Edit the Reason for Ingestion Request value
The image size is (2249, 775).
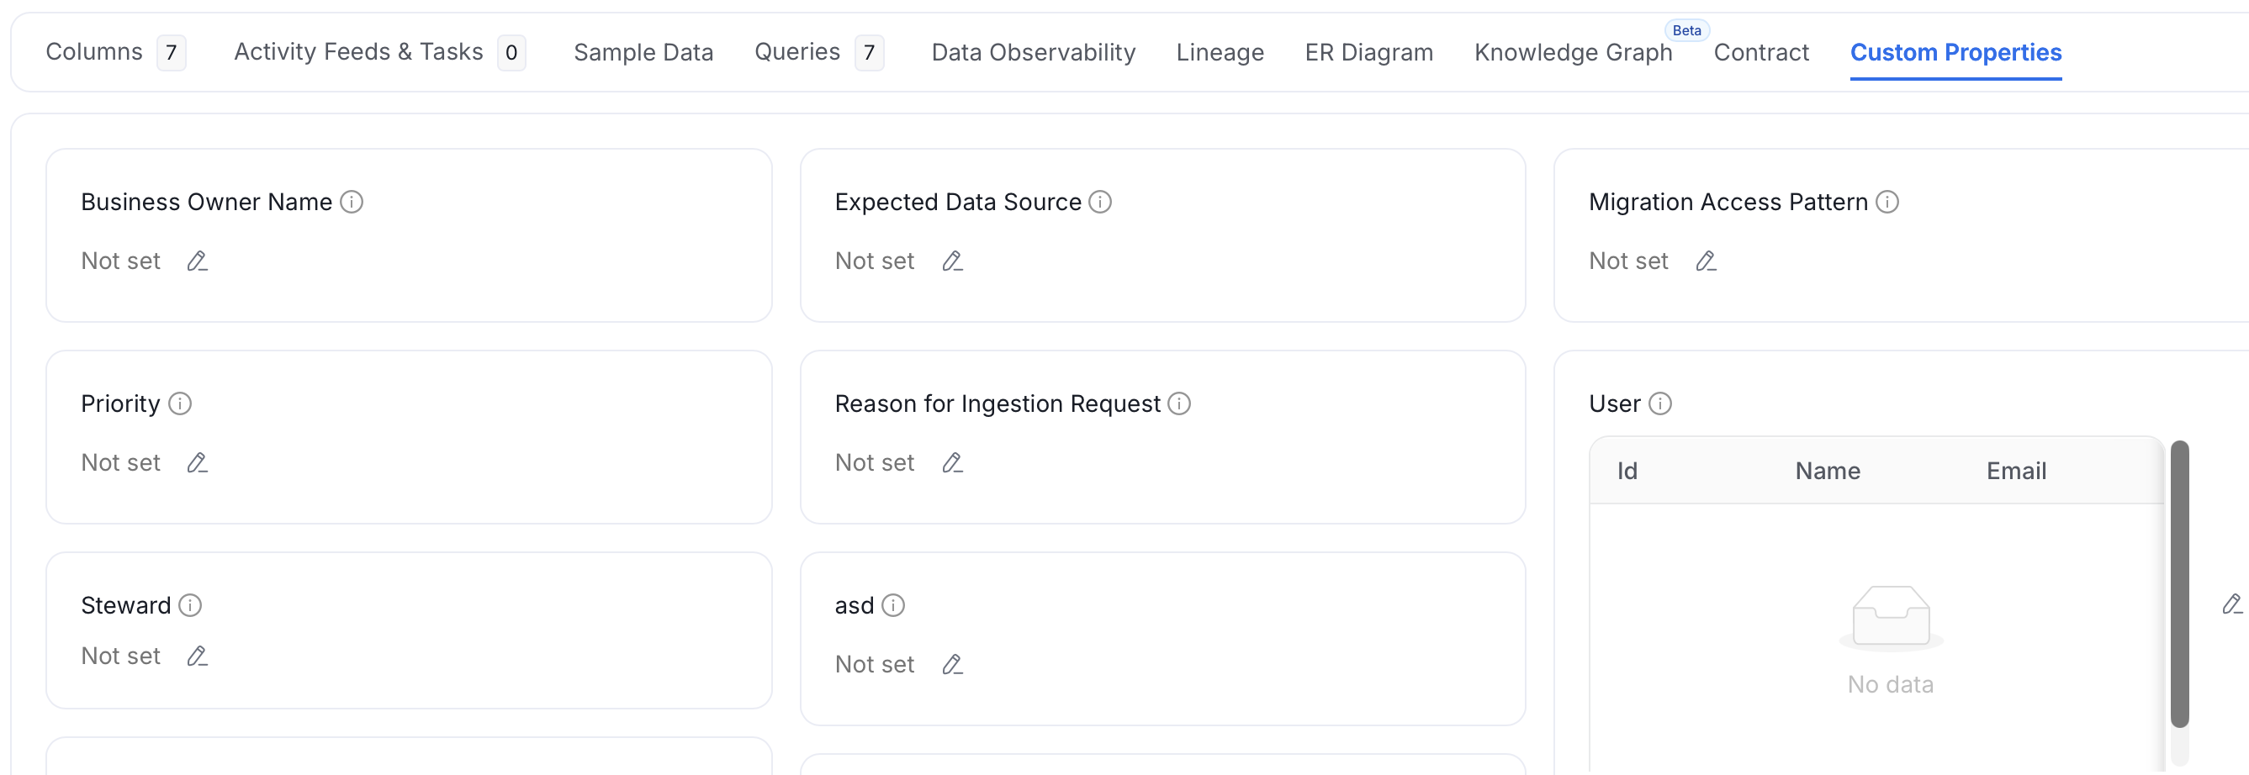951,462
